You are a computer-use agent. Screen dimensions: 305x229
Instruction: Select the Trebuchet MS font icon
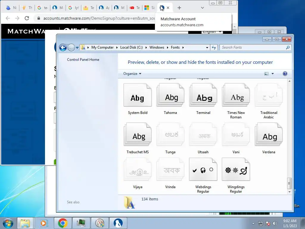(x=138, y=134)
